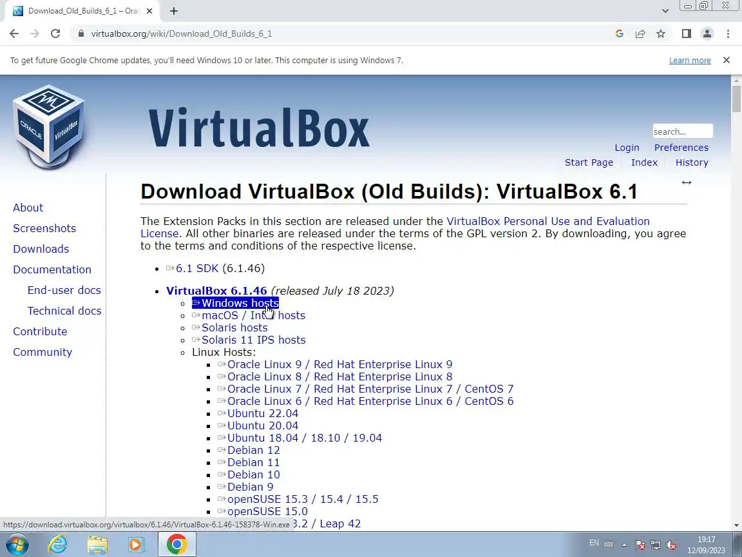Select the Download_Old_Builds_6_1 browser tab
This screenshot has width=742, height=557.
point(83,11)
